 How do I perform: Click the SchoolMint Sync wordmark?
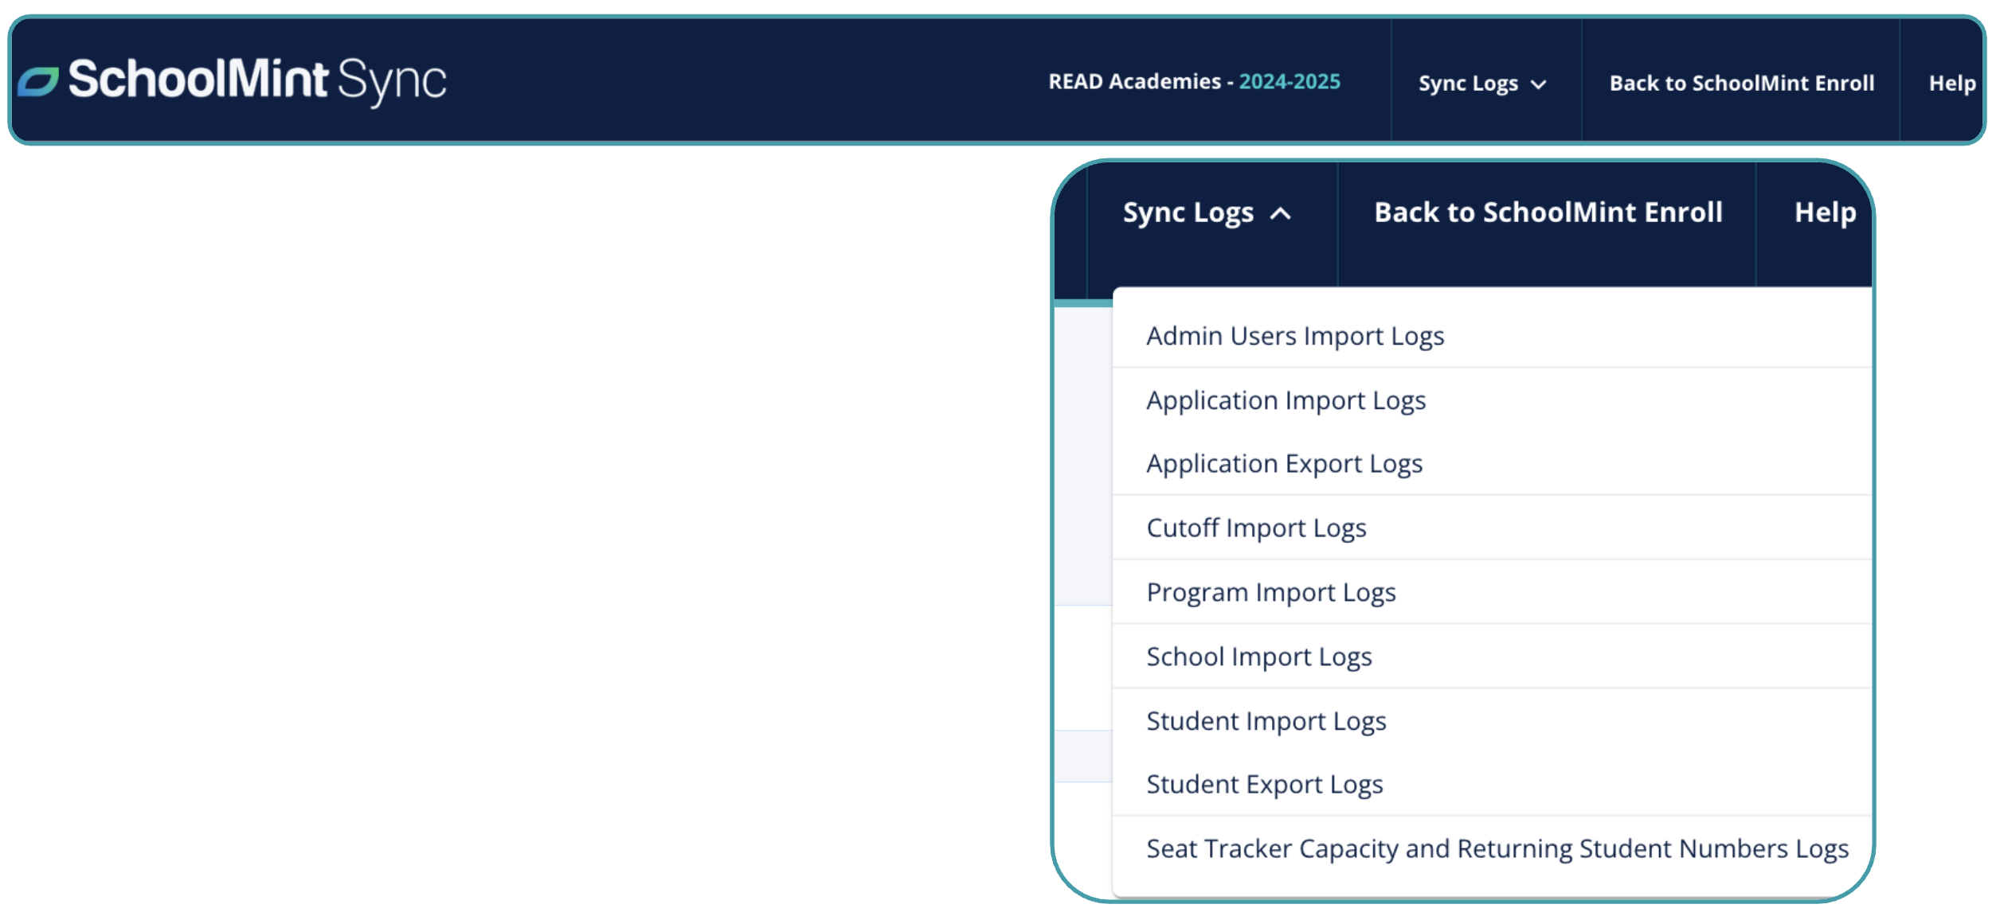click(256, 80)
